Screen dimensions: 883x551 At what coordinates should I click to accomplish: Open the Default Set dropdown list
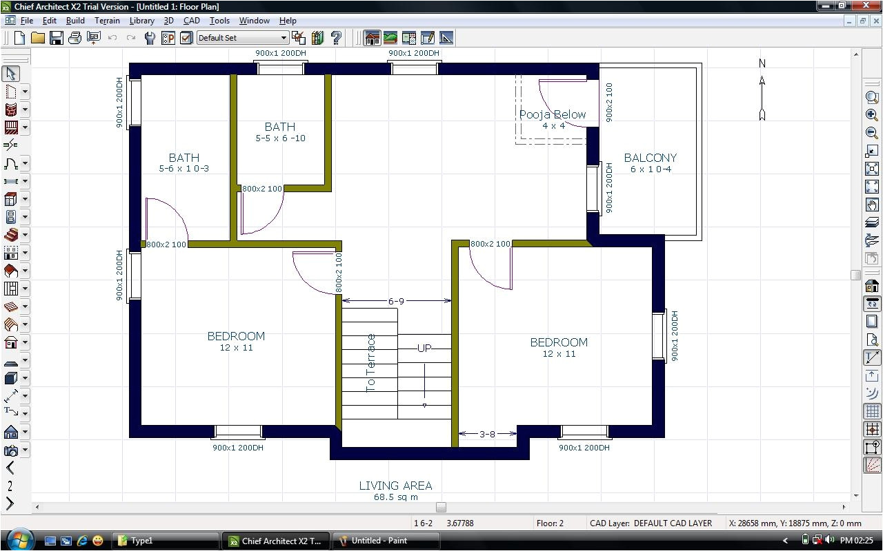pos(286,37)
